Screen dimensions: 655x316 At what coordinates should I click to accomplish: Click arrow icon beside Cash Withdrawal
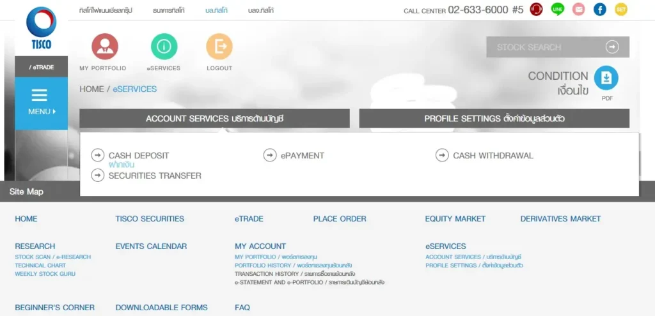click(442, 156)
